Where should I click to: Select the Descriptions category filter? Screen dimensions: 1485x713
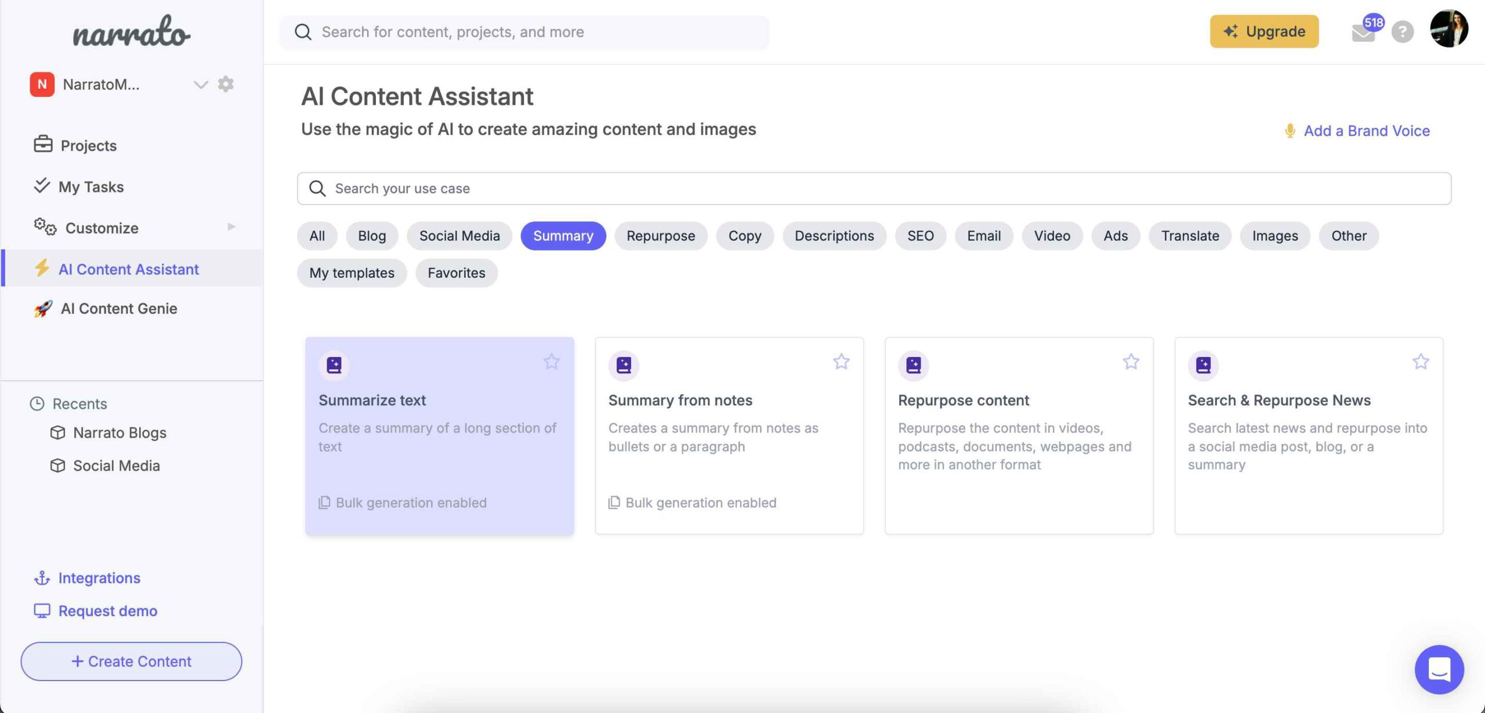834,236
